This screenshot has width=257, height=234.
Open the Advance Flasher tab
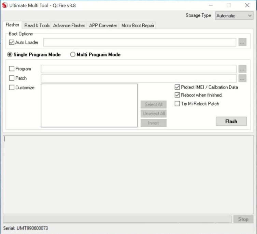tap(69, 25)
